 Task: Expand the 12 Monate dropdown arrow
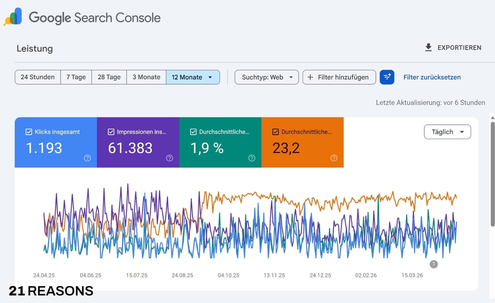pyautogui.click(x=210, y=77)
